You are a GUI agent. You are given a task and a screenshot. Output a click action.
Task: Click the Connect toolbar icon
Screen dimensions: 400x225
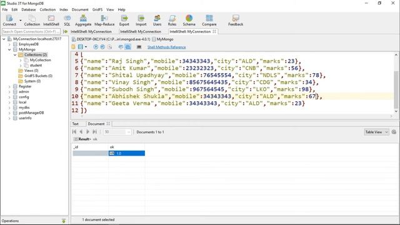point(9,20)
